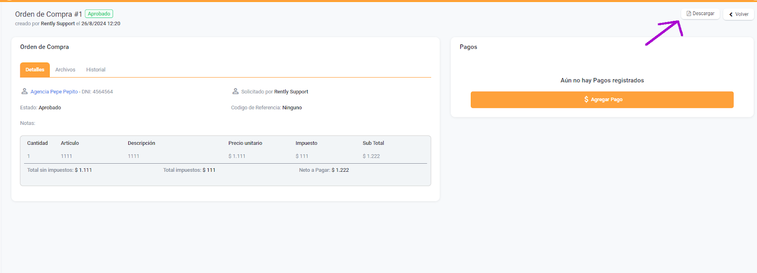Click the green Aprobado status badge
Image resolution: width=757 pixels, height=273 pixels.
(x=99, y=14)
